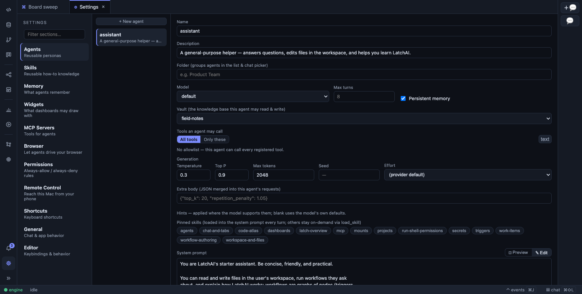Image resolution: width=582 pixels, height=294 pixels.
Task: Click the Max tokens field
Action: (x=284, y=175)
